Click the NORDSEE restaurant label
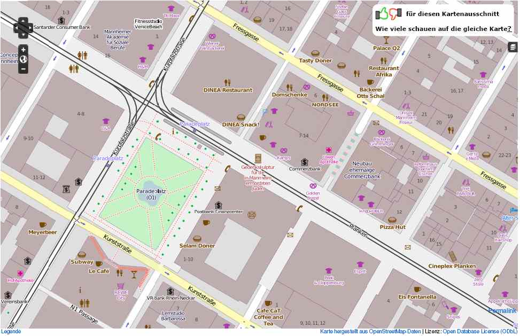520x336 pixels. 325,105
